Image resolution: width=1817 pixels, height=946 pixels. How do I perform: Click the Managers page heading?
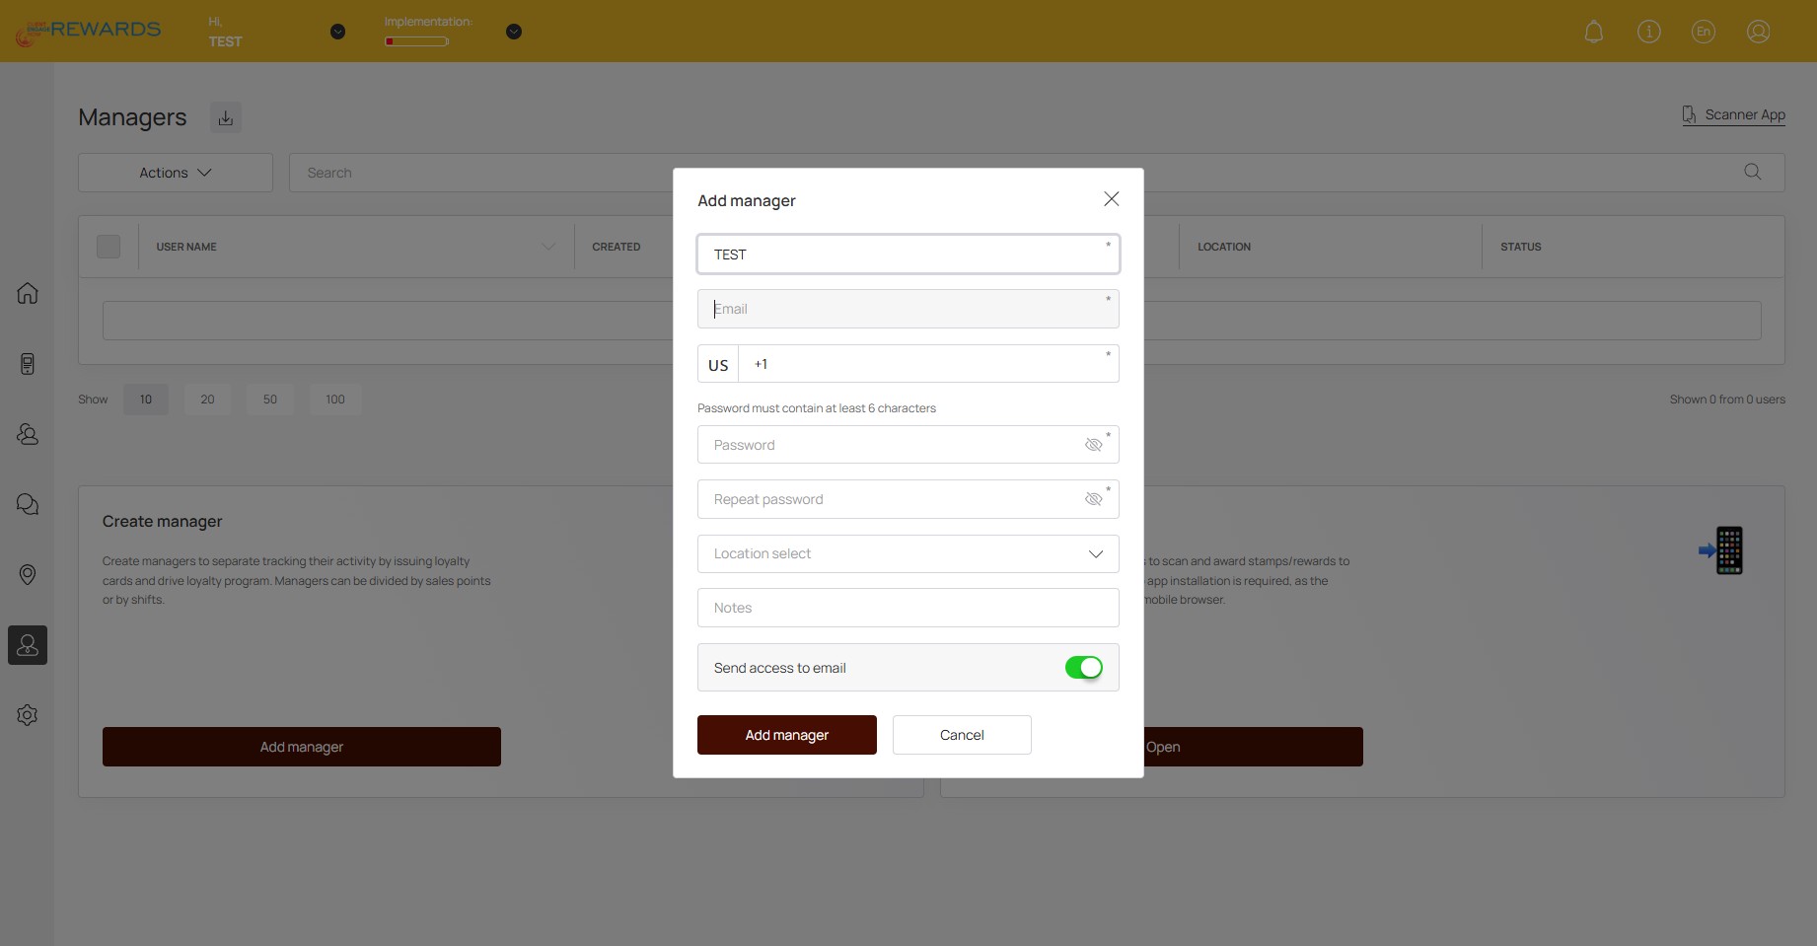(132, 117)
